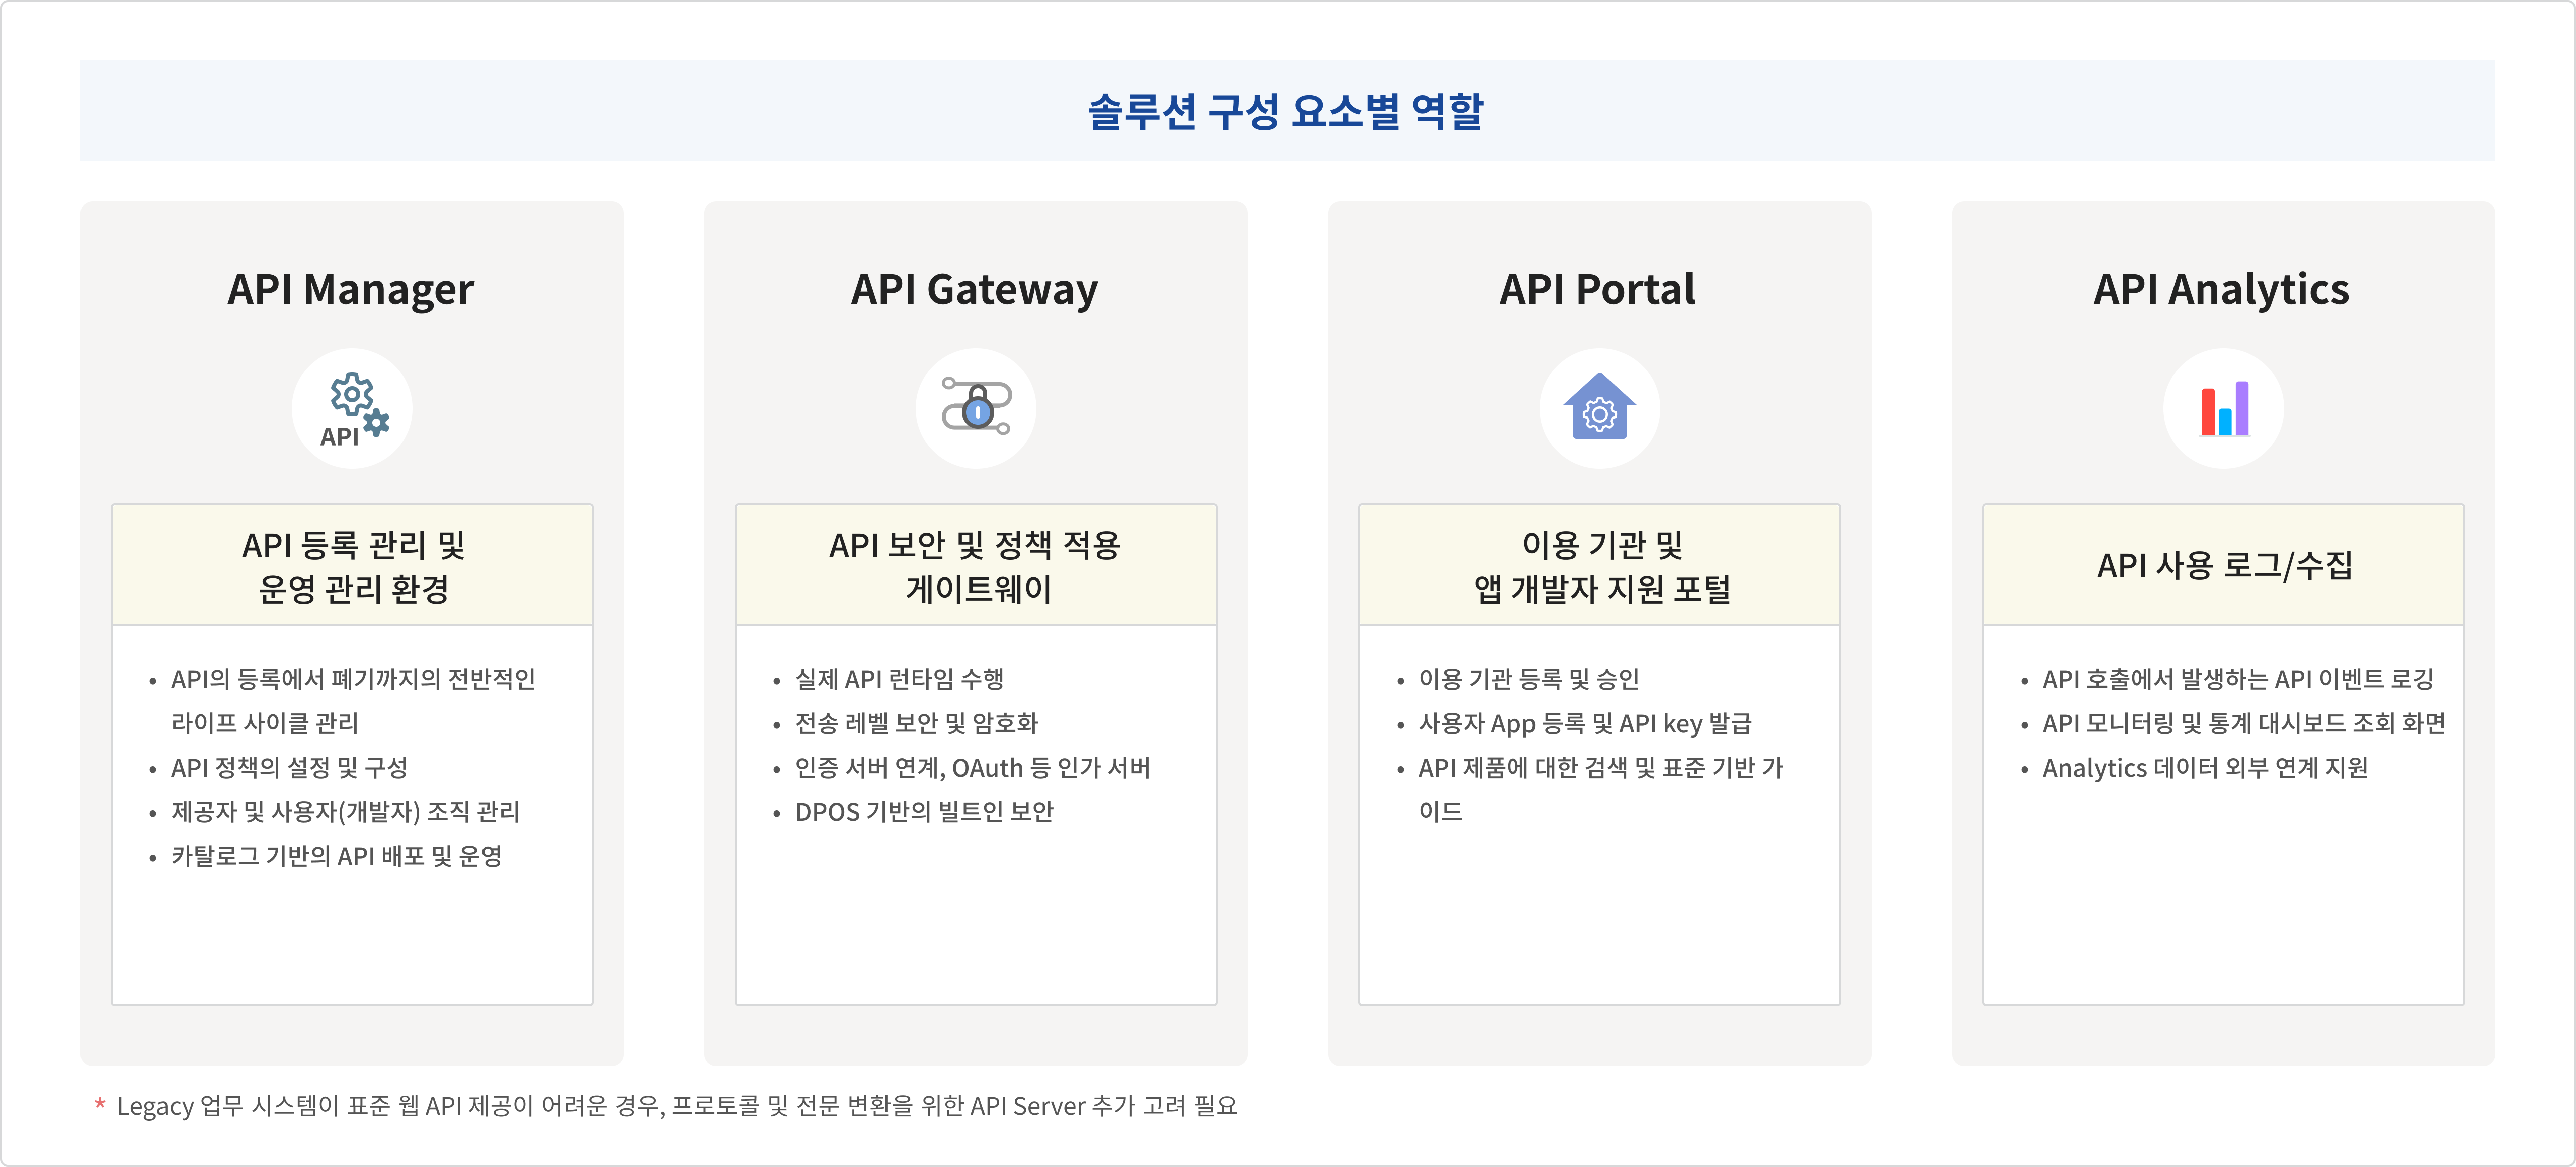Click the API Portal house icon
Screen dimensions: 2576x1167
point(1599,408)
